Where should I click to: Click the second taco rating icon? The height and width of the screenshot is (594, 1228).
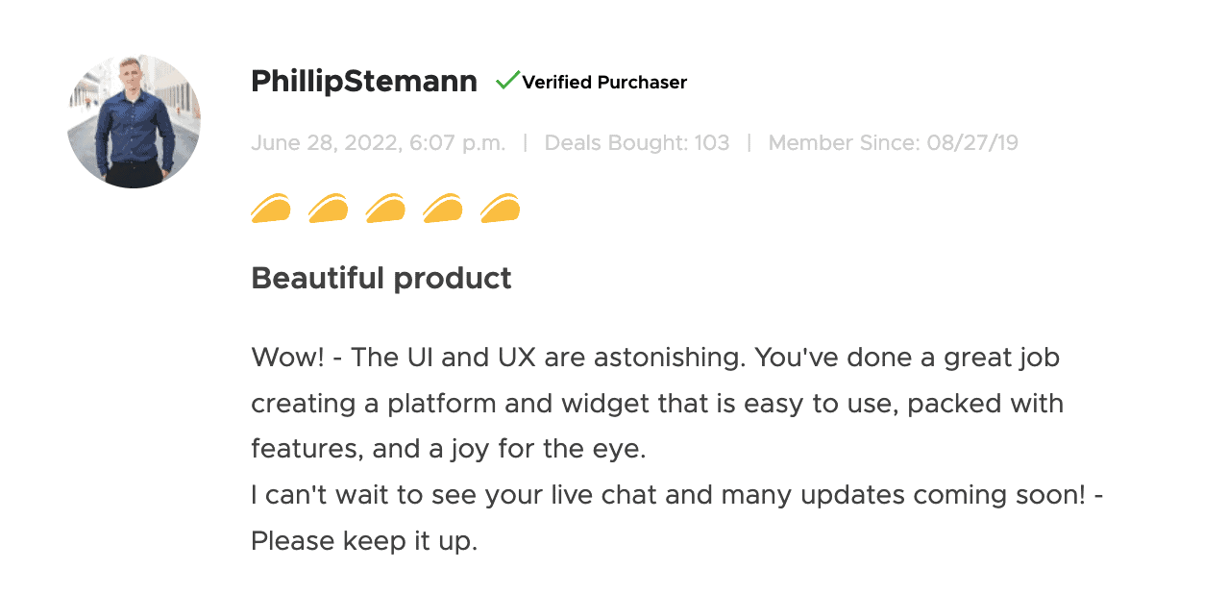(328, 209)
